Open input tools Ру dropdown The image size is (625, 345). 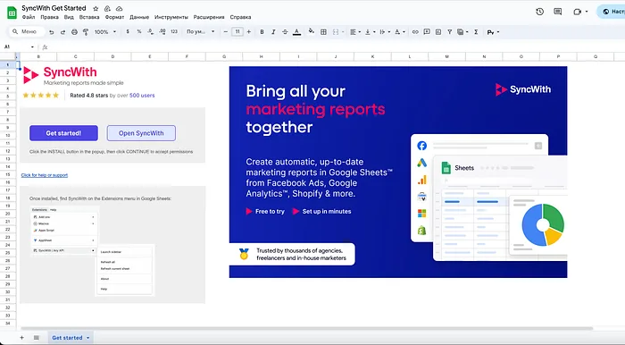pyautogui.click(x=494, y=32)
